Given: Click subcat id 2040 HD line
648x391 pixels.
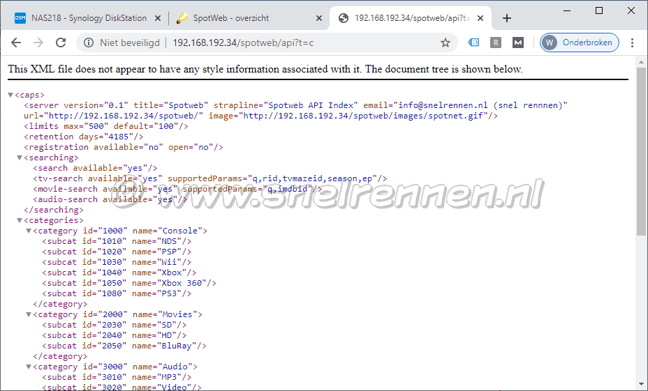Looking at the screenshot, I should (114, 335).
